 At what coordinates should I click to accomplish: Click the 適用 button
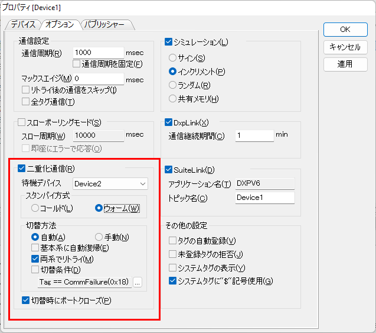coord(345,64)
